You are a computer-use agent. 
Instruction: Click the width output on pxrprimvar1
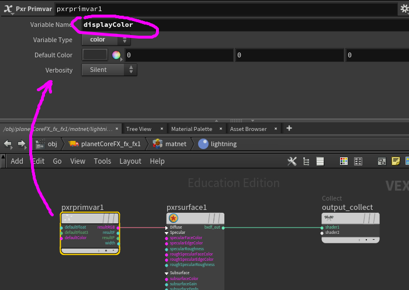(x=119, y=243)
